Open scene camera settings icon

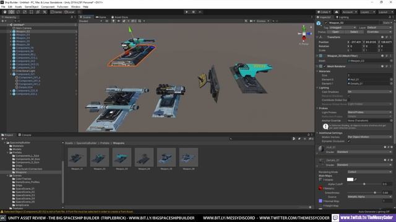252,21
